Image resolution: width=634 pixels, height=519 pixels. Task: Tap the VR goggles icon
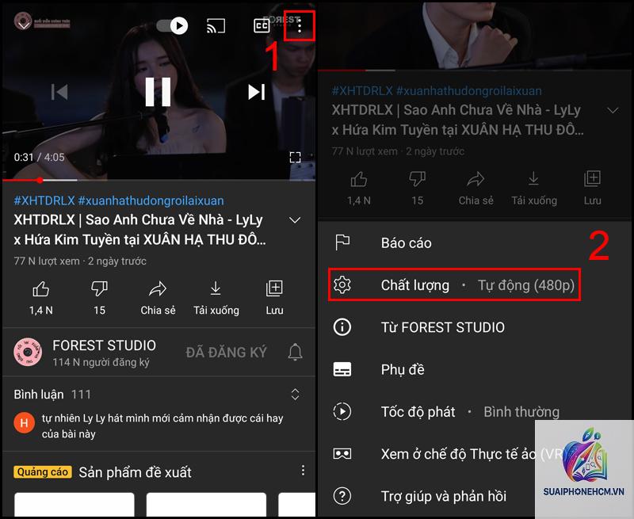(342, 453)
